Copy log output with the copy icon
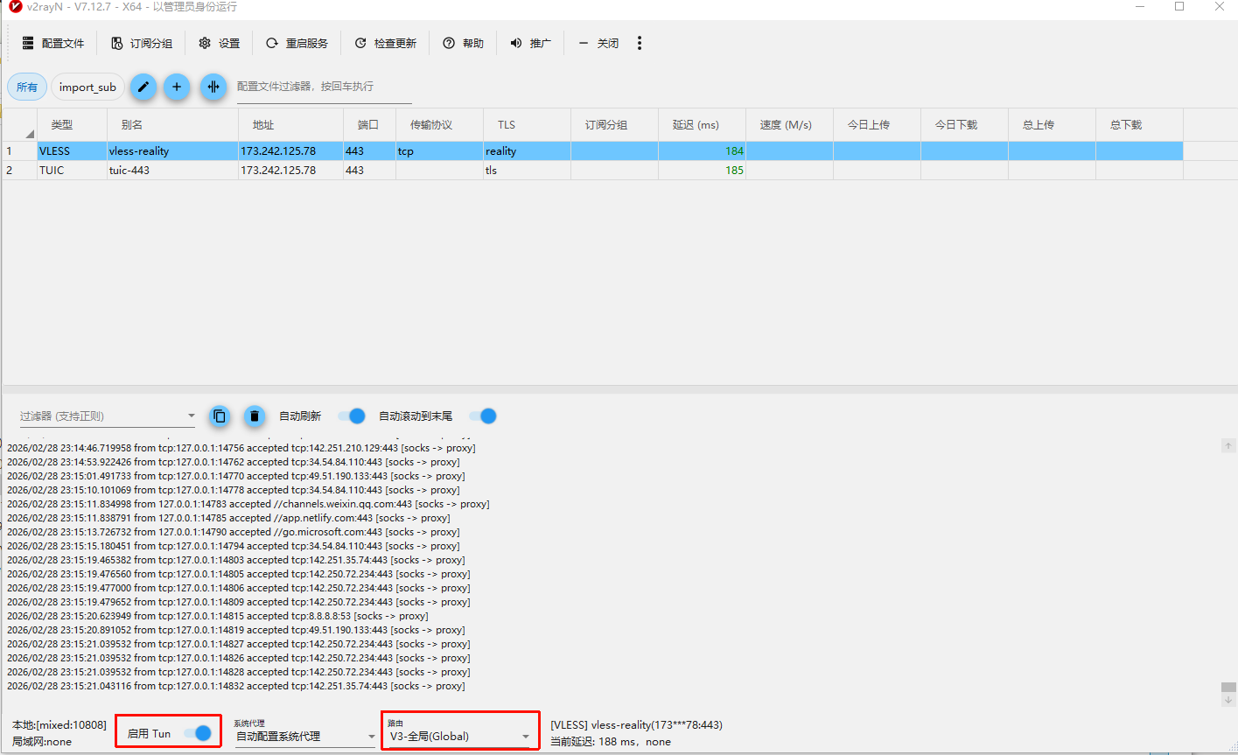The width and height of the screenshot is (1238, 755). pyautogui.click(x=220, y=416)
